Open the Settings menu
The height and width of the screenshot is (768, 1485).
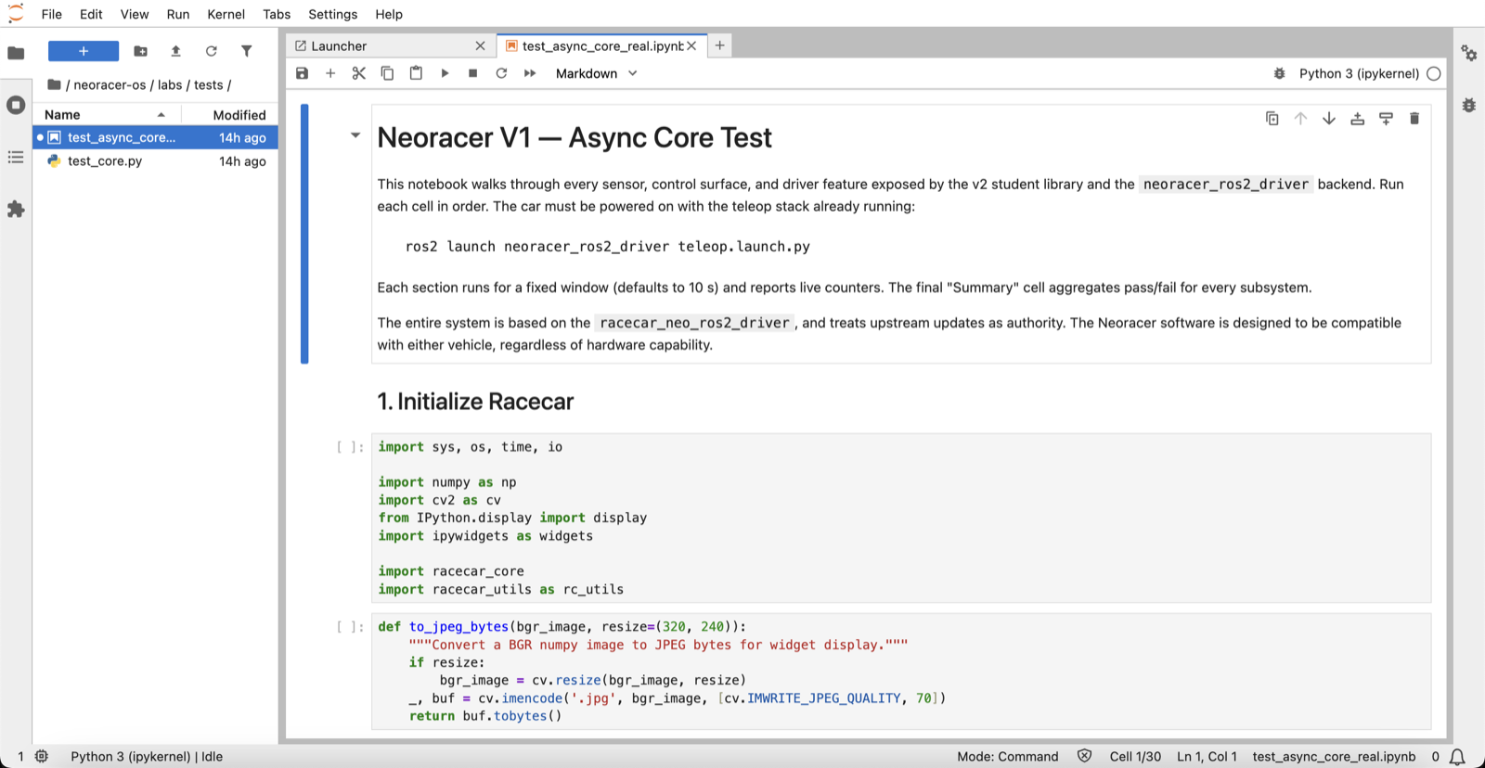click(x=333, y=14)
